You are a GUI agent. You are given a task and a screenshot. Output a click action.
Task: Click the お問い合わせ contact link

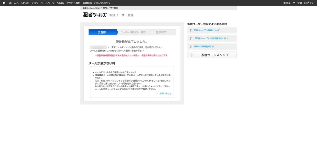click(x=165, y=93)
